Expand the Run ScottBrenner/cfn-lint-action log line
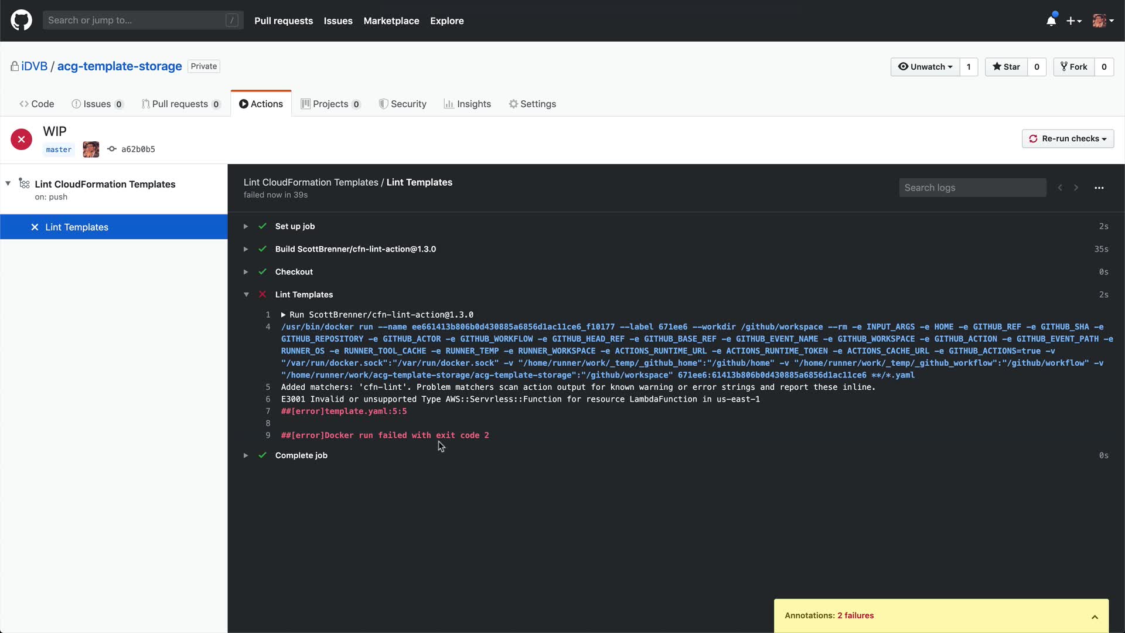Image resolution: width=1125 pixels, height=633 pixels. (x=284, y=315)
